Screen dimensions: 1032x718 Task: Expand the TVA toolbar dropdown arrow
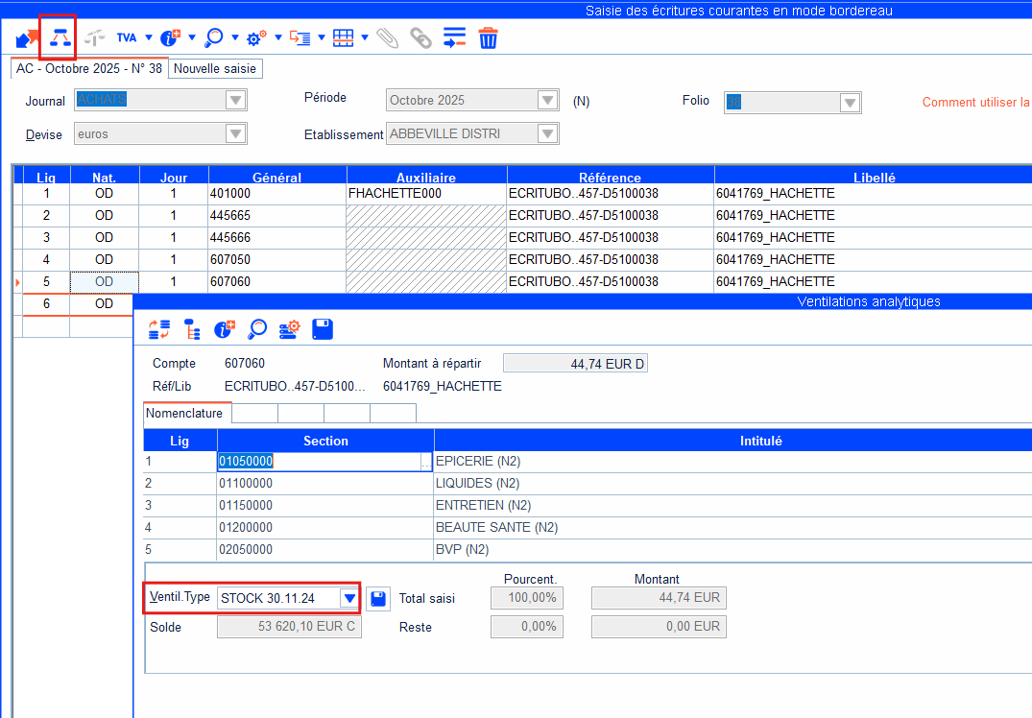(x=148, y=38)
